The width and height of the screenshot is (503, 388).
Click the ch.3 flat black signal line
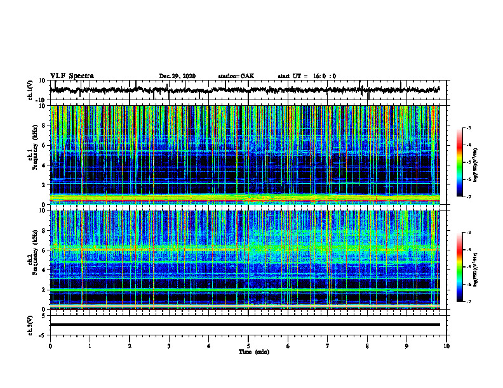pos(245,325)
